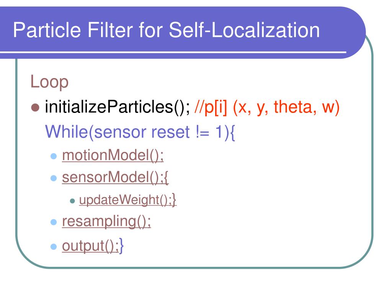Screen dimensions: 392x294
Task: Click the light-blue bullet before motionModel
Action: click(x=54, y=156)
